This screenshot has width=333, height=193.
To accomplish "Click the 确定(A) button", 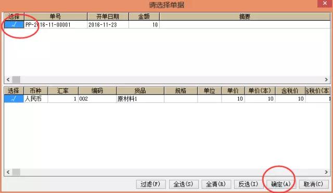I will coord(280,184).
